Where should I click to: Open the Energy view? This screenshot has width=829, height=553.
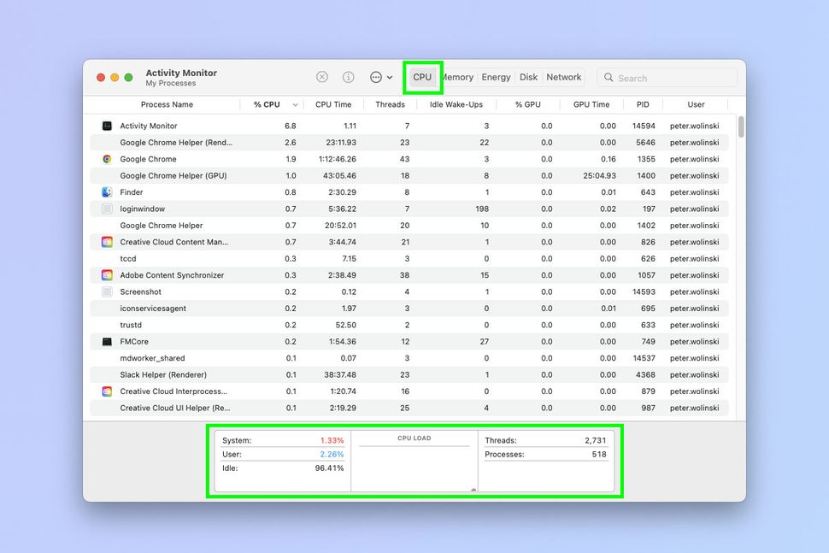tap(496, 77)
